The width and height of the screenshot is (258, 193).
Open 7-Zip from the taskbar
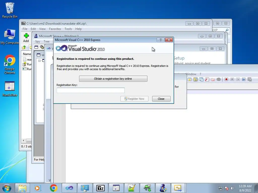[101, 188]
